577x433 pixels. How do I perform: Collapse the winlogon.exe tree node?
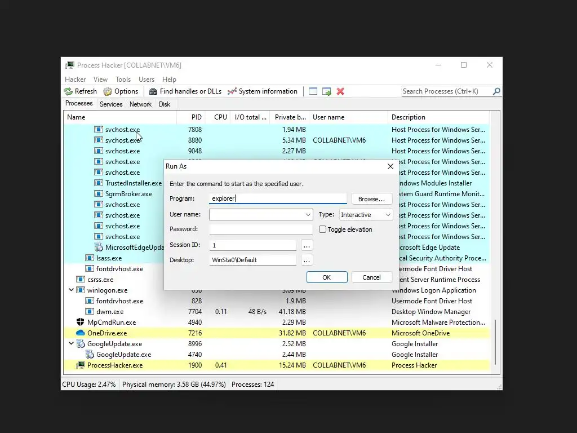[x=71, y=290]
